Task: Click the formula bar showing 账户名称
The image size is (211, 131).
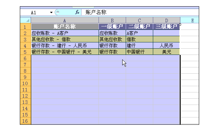Action: 140,13
